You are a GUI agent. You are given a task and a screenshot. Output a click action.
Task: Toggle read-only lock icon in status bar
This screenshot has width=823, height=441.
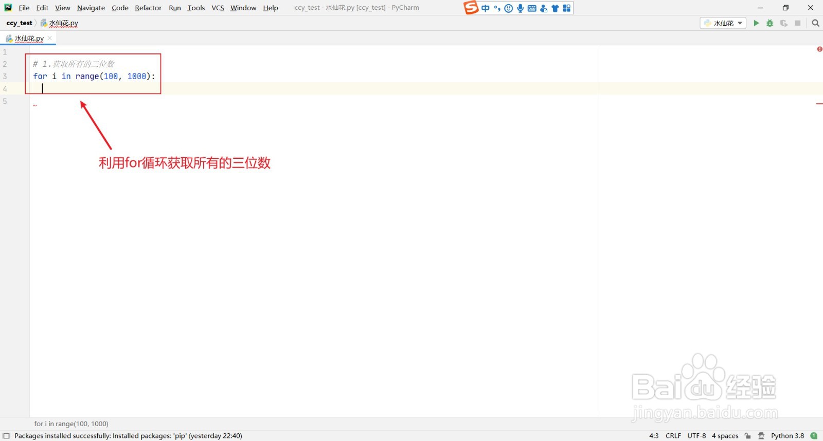[x=747, y=436]
